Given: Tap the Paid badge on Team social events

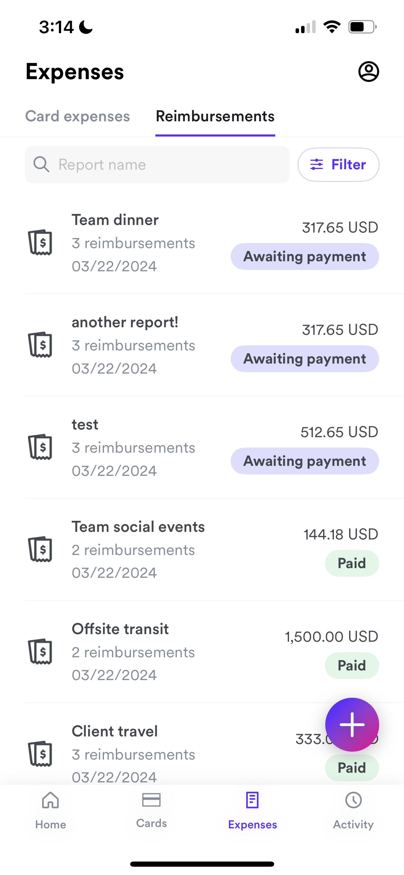Looking at the screenshot, I should click(352, 563).
